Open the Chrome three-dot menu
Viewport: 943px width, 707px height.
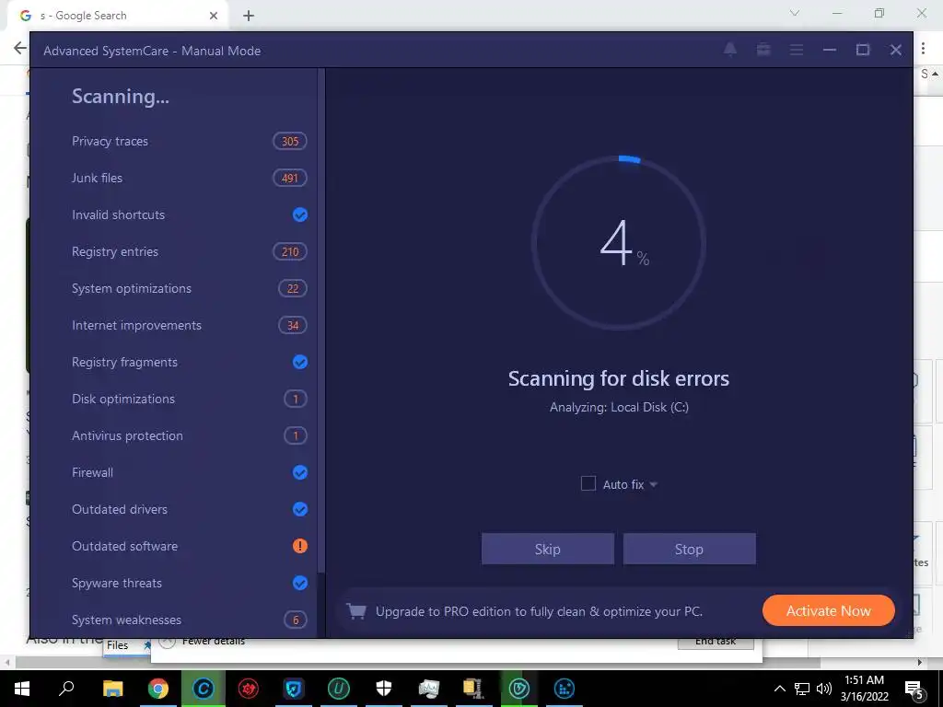click(923, 49)
